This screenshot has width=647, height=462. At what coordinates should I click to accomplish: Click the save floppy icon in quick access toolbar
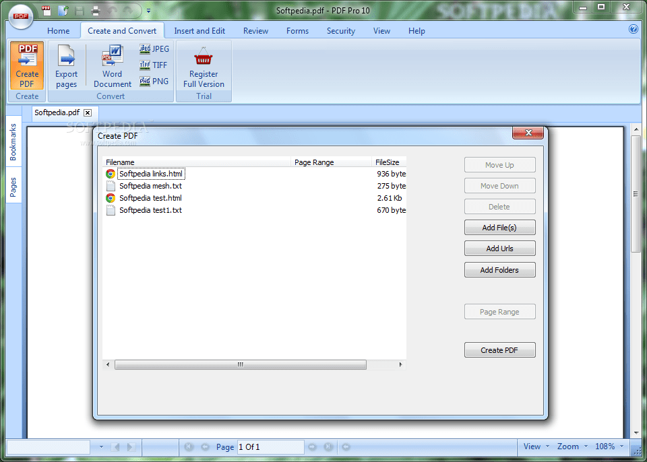tap(80, 11)
